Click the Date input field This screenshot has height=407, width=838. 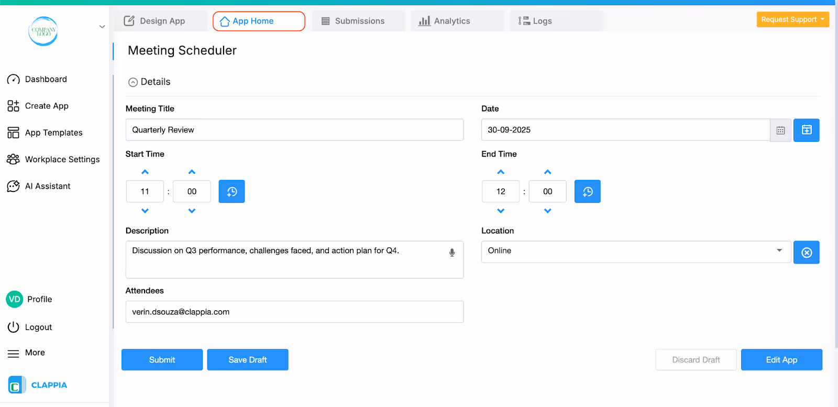625,130
